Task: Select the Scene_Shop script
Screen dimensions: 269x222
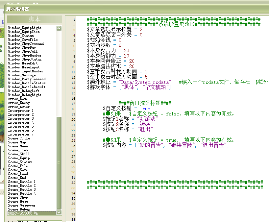Action: tap(18, 197)
